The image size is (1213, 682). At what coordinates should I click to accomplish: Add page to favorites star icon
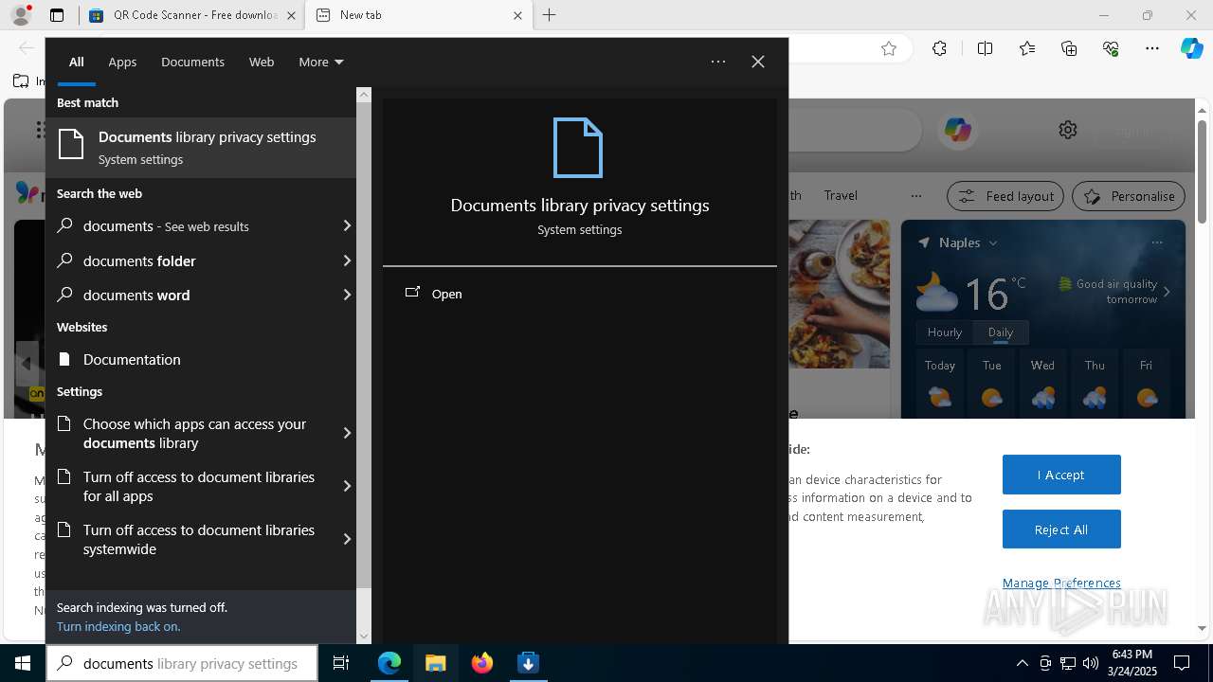[x=889, y=49]
